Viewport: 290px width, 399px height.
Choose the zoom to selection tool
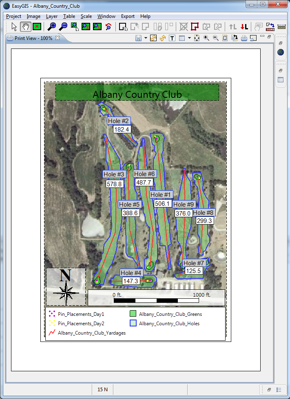75,26
